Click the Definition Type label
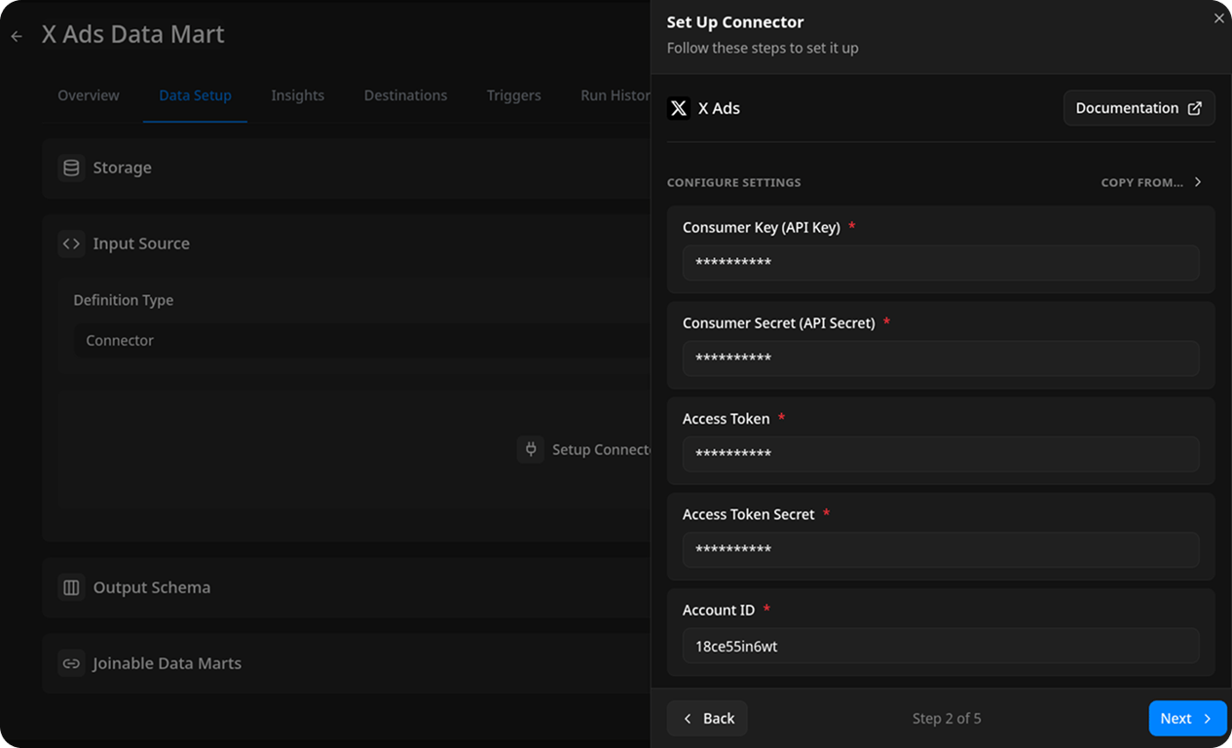 pyautogui.click(x=124, y=300)
